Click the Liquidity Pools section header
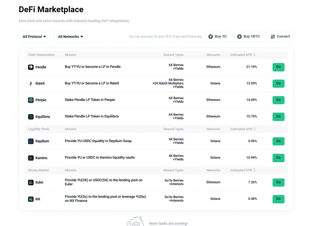The image size is (309, 226). [39, 129]
